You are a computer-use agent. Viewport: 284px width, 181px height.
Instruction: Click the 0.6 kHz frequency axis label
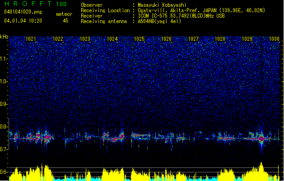[x=4, y=172]
